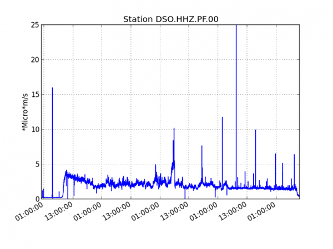Select the step rise in signal after first spike
Viewport: 333px width, 249px height.
coord(64,183)
